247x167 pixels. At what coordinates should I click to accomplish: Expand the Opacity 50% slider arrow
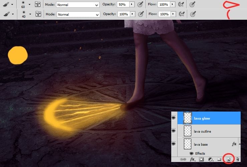click(132, 5)
